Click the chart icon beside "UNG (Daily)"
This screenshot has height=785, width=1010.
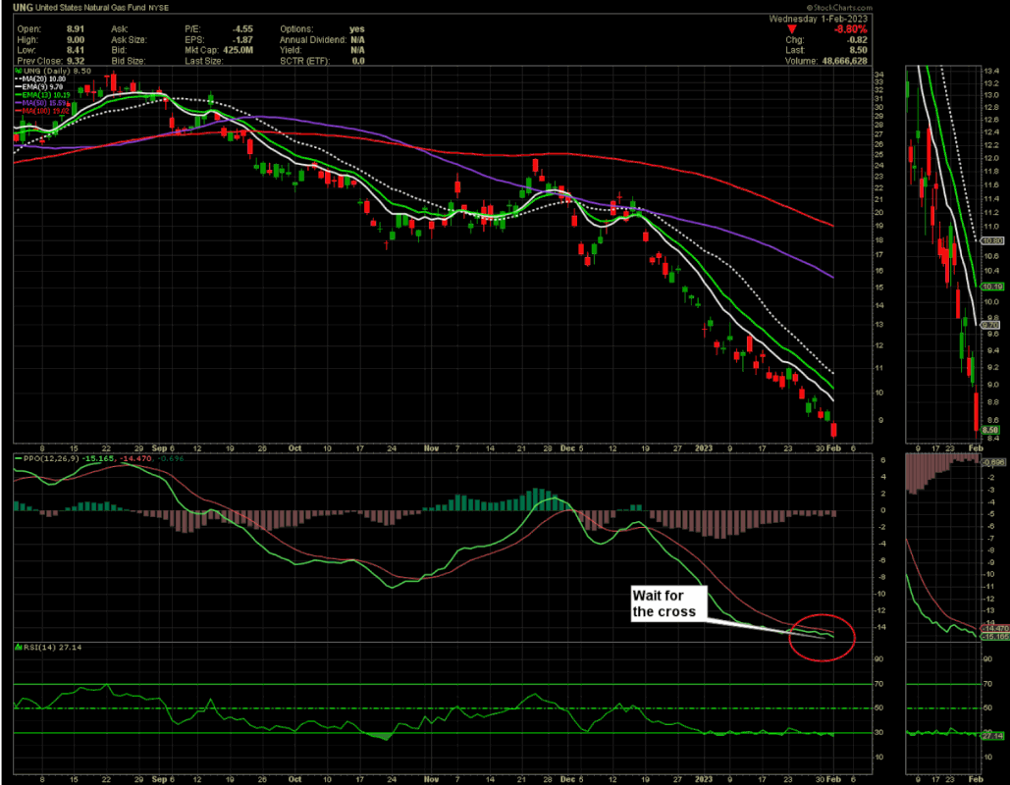click(18, 71)
